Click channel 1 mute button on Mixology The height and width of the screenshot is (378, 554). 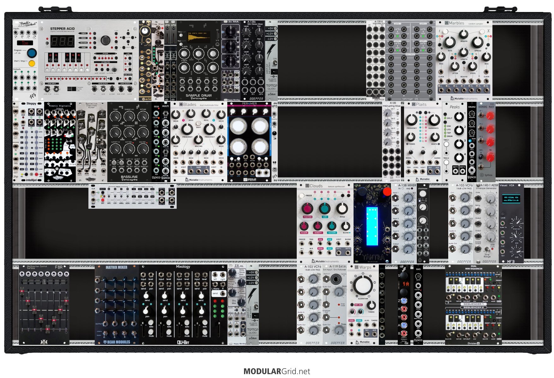tap(152, 332)
